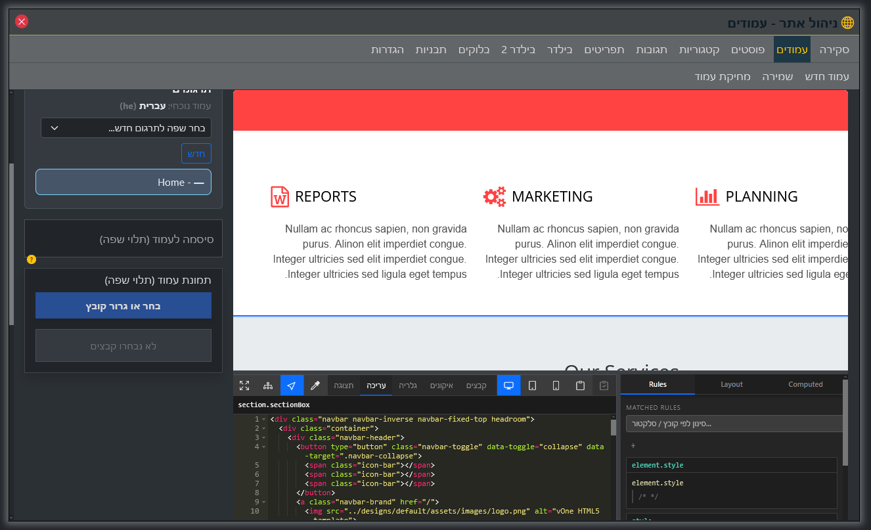Open the בילדר 2 tab
This screenshot has width=871, height=530.
coord(518,50)
